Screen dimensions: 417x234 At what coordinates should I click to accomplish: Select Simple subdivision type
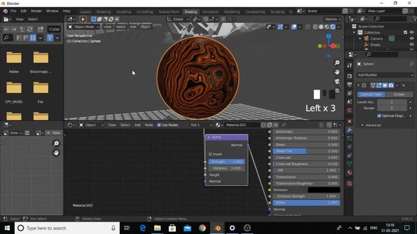pyautogui.click(x=399, y=94)
